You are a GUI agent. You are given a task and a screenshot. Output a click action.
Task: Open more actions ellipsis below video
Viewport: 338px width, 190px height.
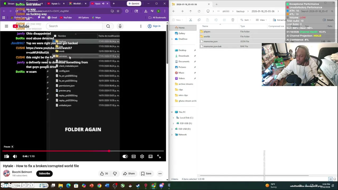tap(160, 174)
